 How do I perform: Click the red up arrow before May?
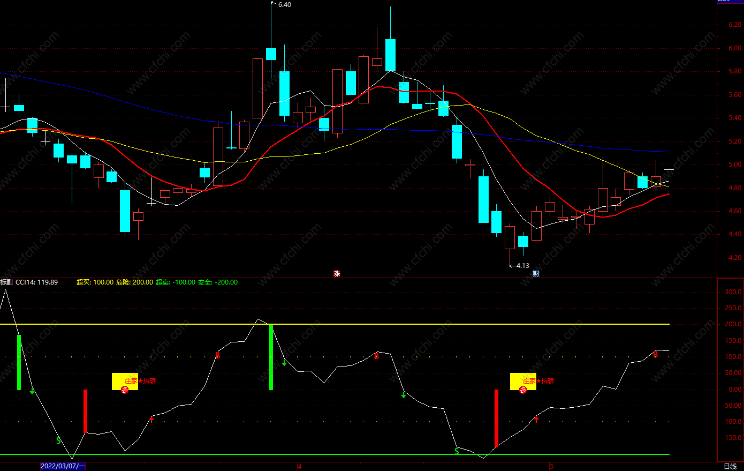coord(536,419)
